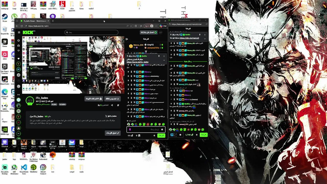Collapse the chat panel with arrow icon
Viewport: 327px width, 184px height.
(x=126, y=39)
